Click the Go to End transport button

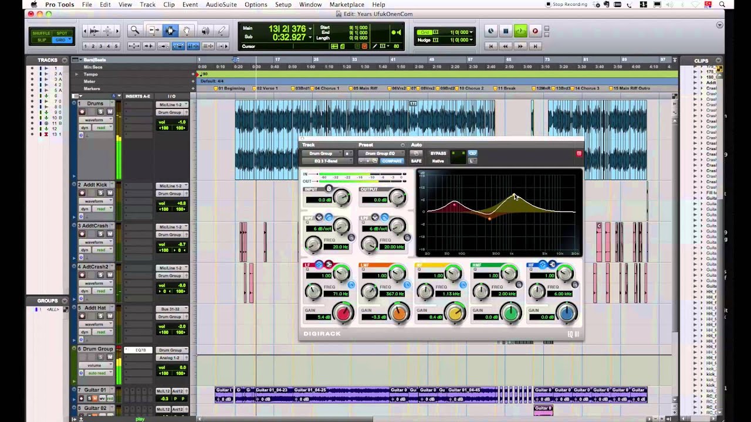[x=534, y=46]
